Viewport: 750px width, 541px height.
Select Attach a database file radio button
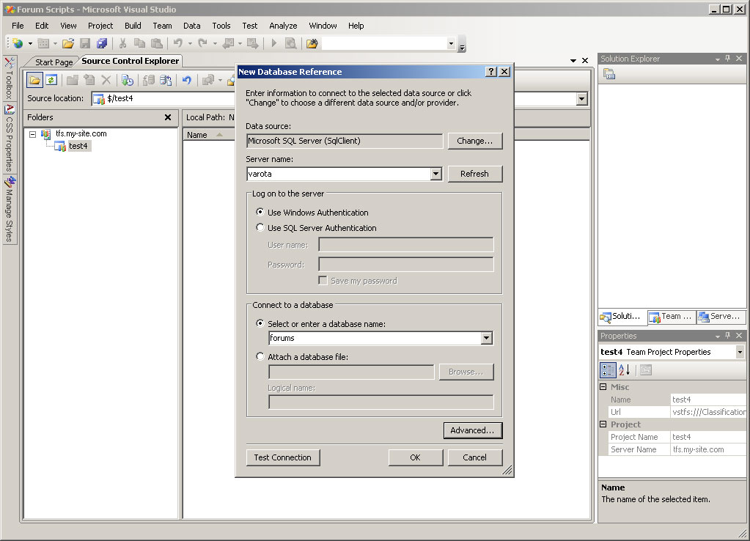click(x=260, y=356)
